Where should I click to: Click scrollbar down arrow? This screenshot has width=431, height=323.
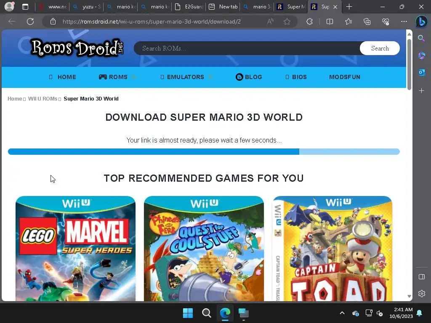click(409, 296)
